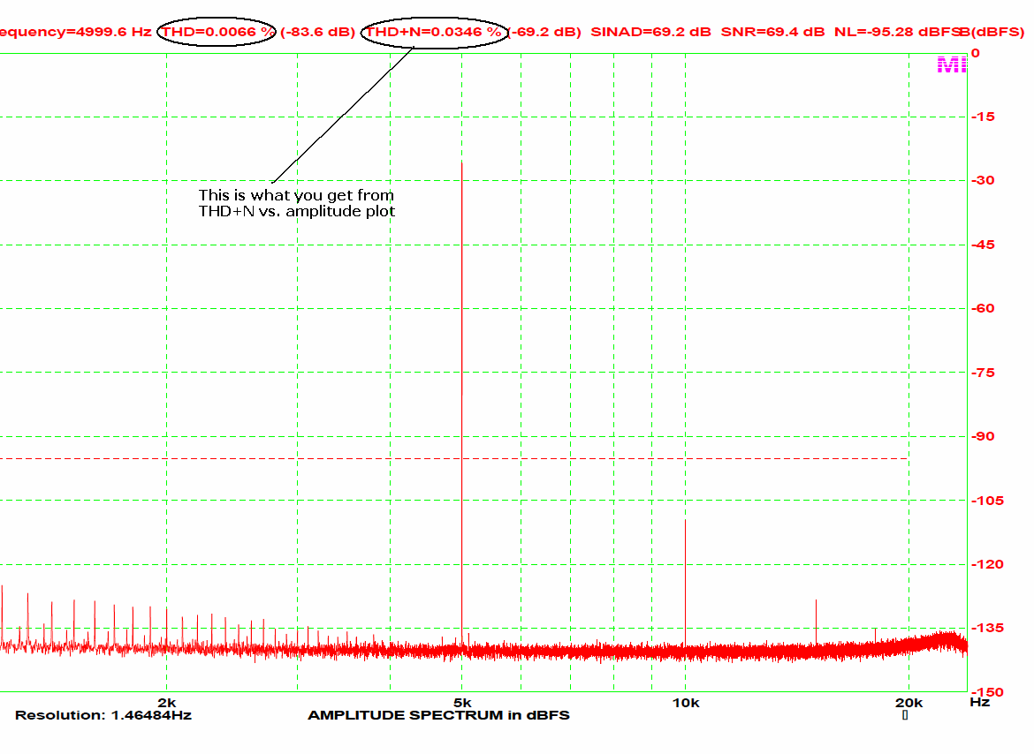Viewport: 1034px width, 754px height.
Task: Click the 20k frequency axis label
Action: (x=909, y=704)
